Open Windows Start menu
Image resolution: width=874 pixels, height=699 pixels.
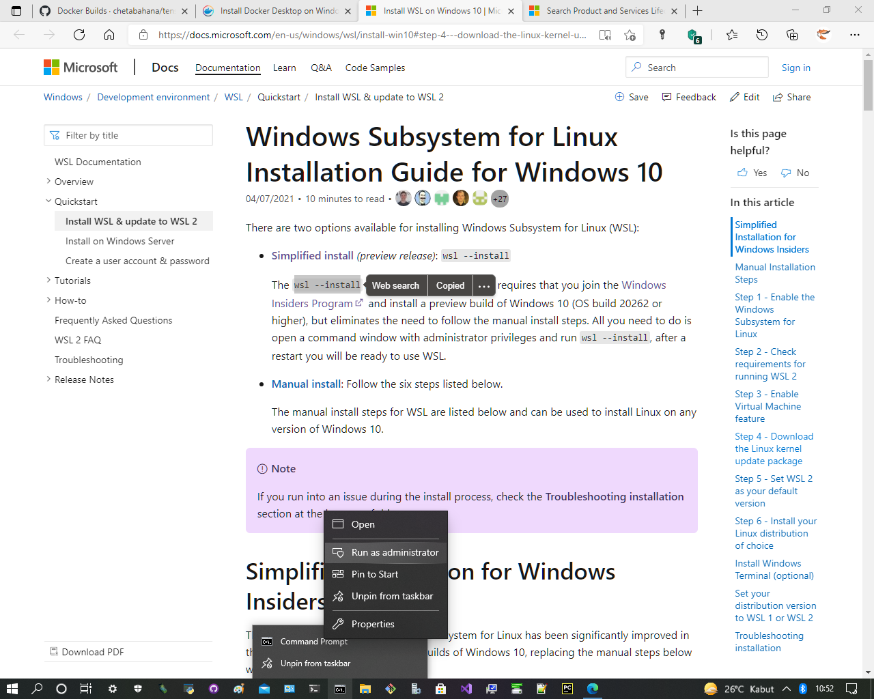click(12, 689)
